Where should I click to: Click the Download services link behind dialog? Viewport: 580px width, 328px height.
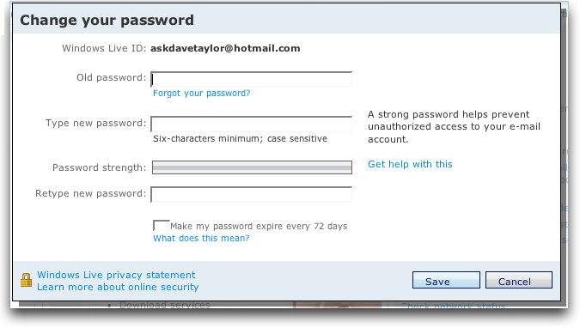click(x=165, y=305)
